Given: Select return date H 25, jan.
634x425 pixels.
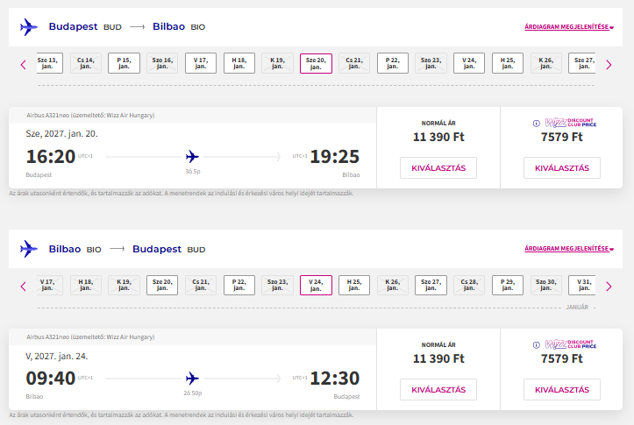Looking at the screenshot, I should 354,285.
